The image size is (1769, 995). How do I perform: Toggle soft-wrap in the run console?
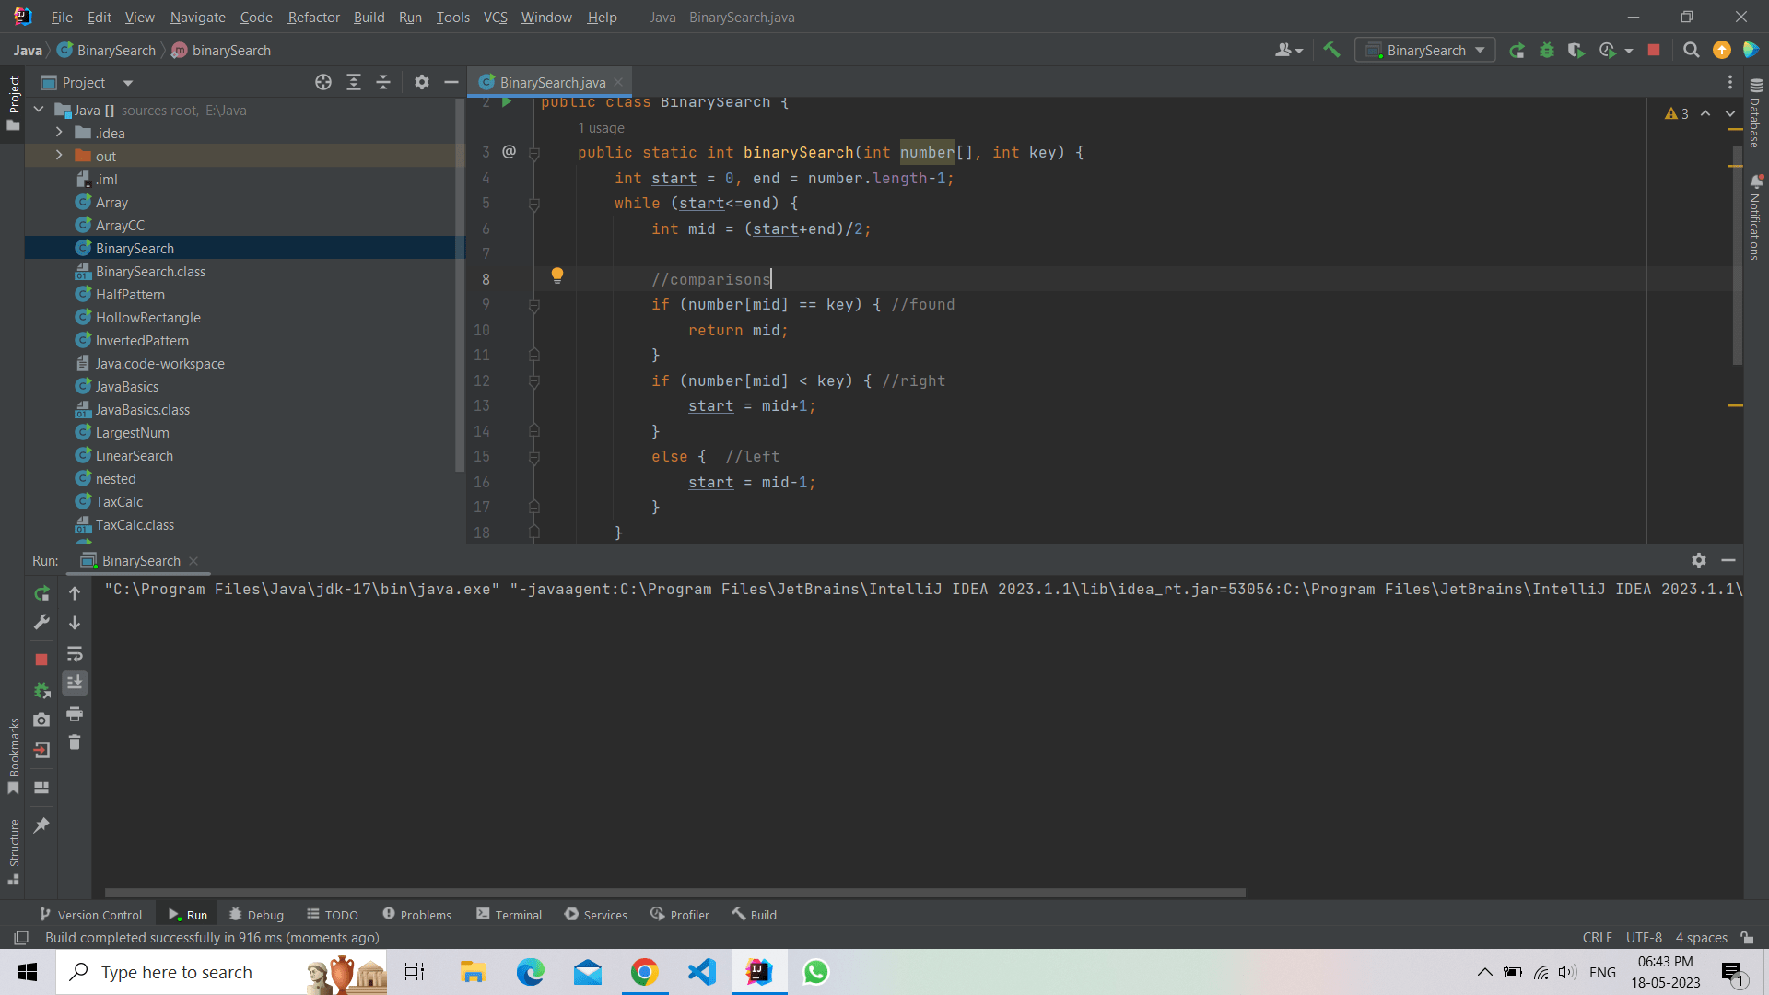[75, 654]
